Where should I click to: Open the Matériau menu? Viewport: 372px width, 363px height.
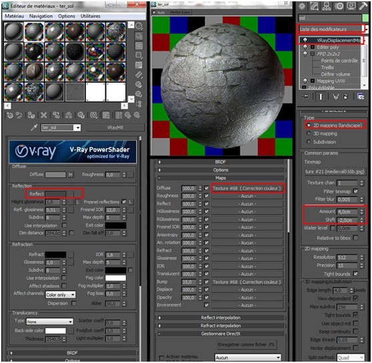pos(14,16)
